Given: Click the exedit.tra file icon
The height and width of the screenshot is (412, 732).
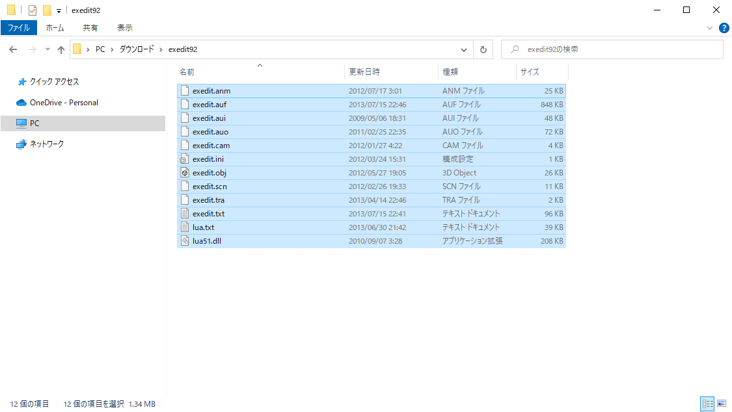Looking at the screenshot, I should click(185, 200).
